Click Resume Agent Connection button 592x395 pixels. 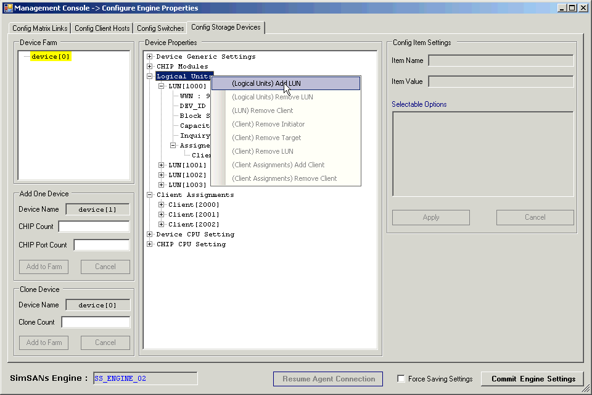click(x=328, y=379)
